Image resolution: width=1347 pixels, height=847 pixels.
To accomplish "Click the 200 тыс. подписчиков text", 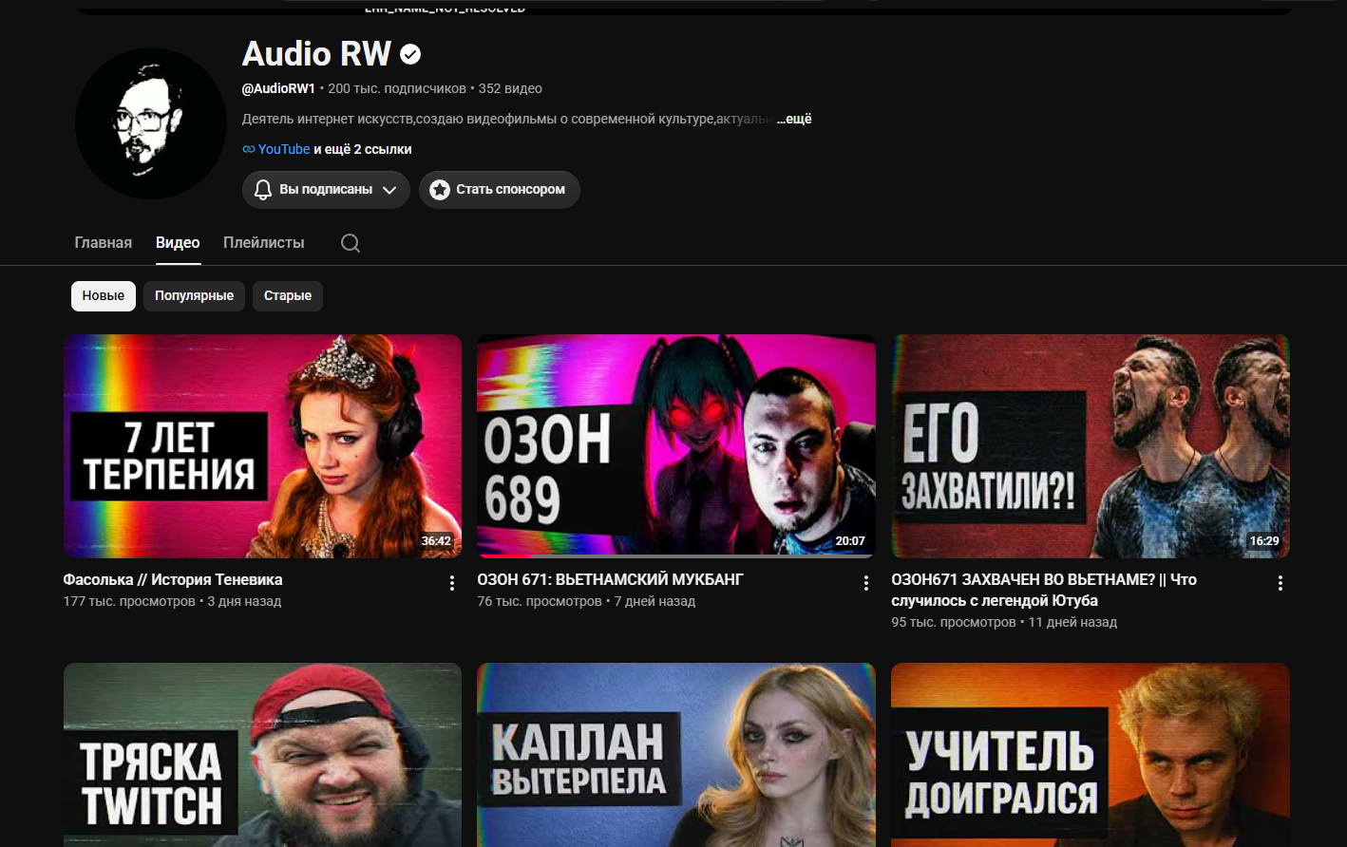I will click(x=397, y=88).
